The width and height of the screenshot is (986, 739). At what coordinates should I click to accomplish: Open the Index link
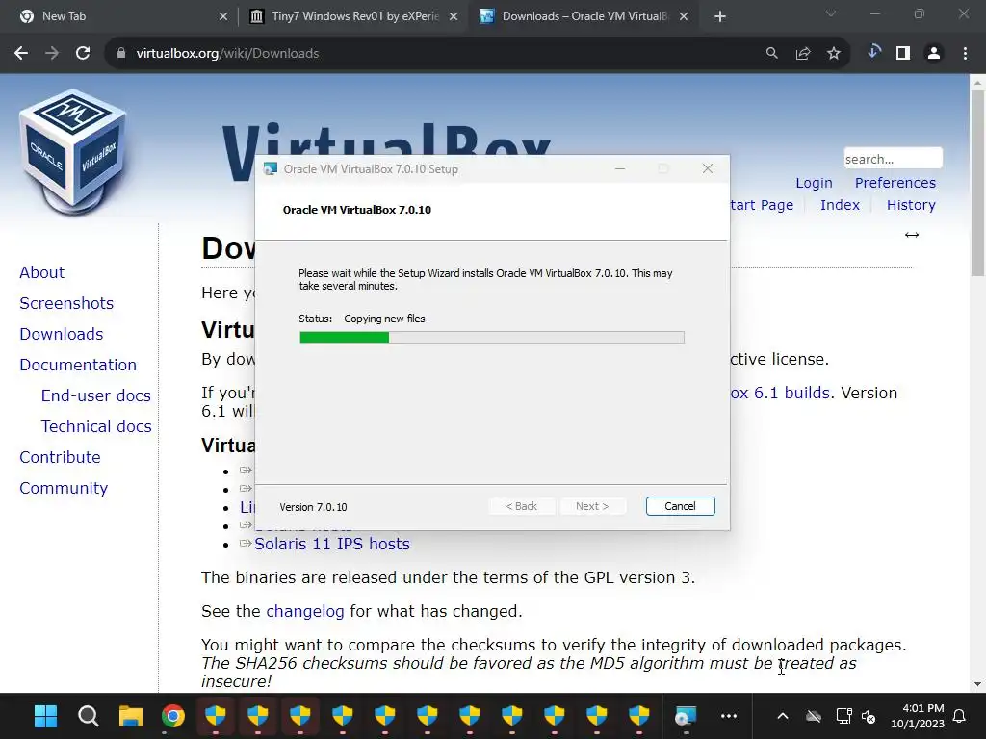840,205
